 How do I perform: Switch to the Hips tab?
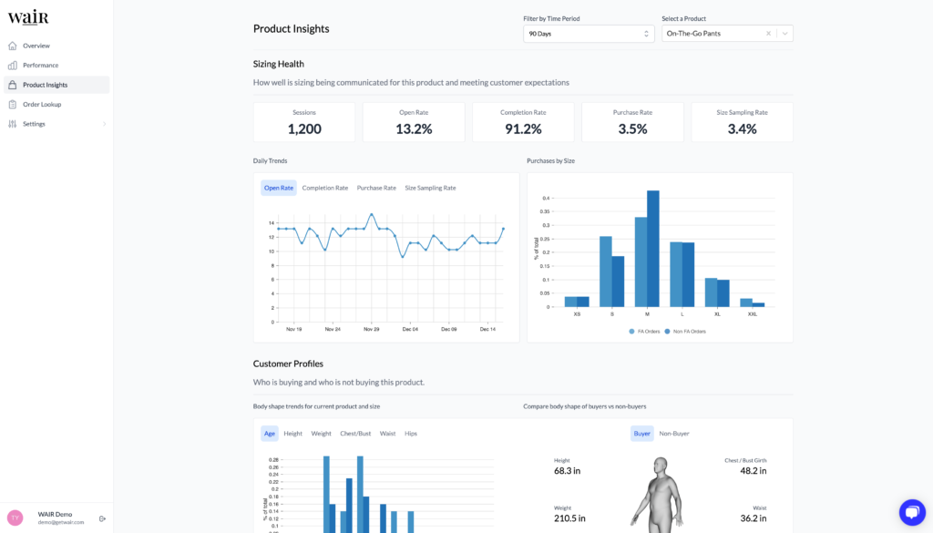411,434
